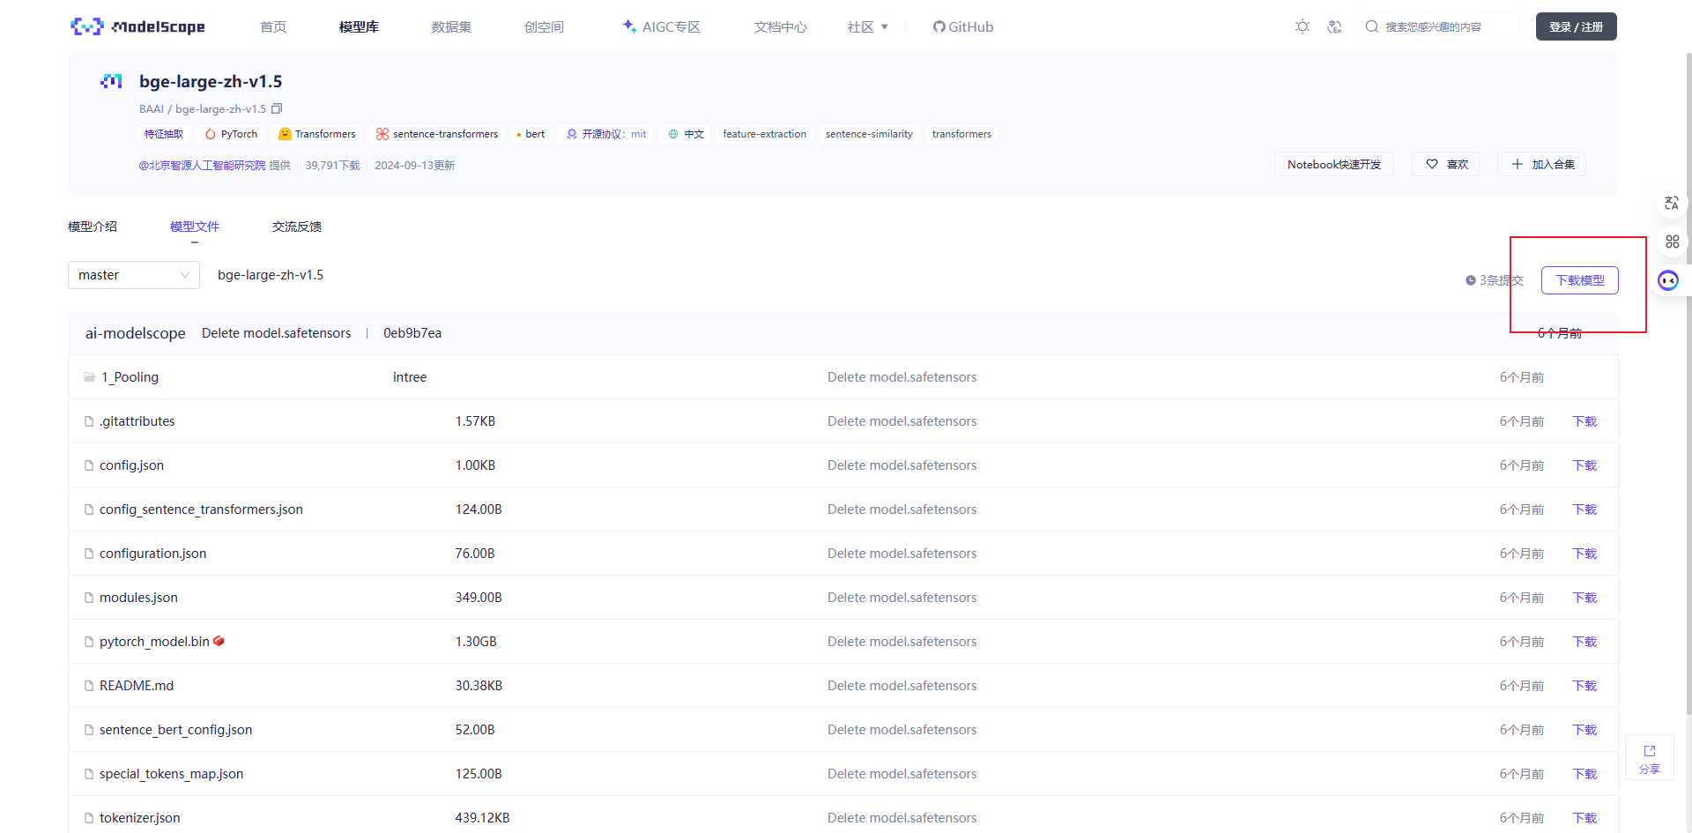Go to 首页 in the navigation
This screenshot has height=833, width=1692.
(x=273, y=26)
